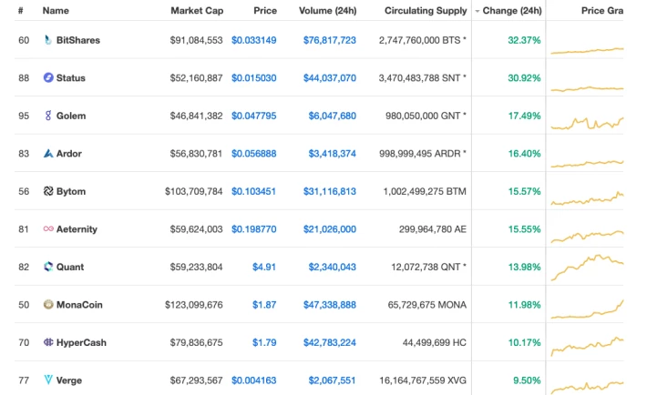Open the Aeternity coin page link
Screen dimensions: 647x395
(77, 229)
